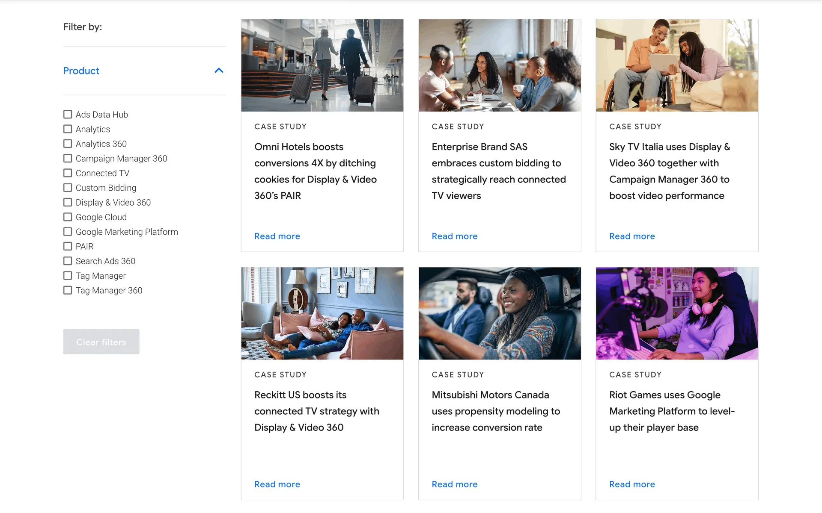The image size is (822, 513).
Task: Tick the Connected TV checkbox
Action: coord(68,173)
